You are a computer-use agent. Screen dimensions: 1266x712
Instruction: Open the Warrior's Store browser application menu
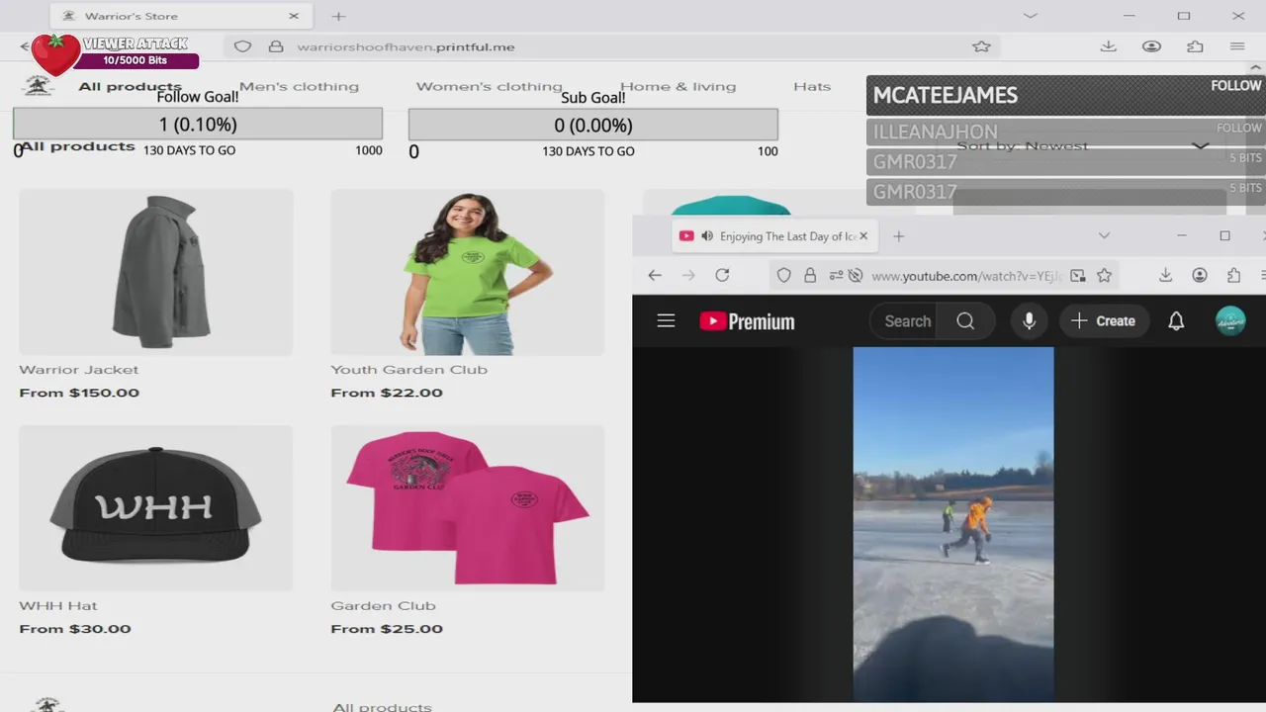(x=1237, y=46)
